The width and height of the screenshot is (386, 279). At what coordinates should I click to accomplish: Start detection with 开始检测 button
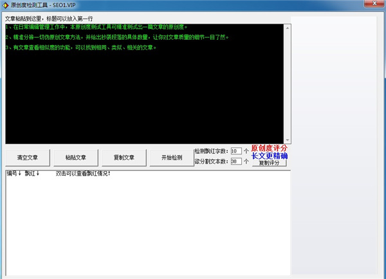[167, 157]
